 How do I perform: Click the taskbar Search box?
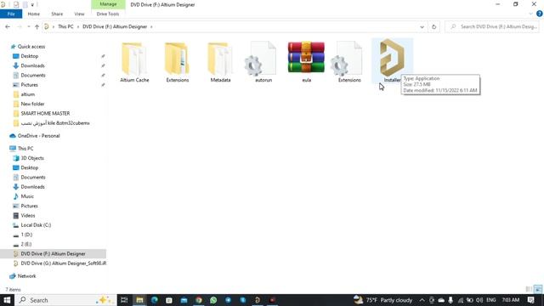click(65, 300)
